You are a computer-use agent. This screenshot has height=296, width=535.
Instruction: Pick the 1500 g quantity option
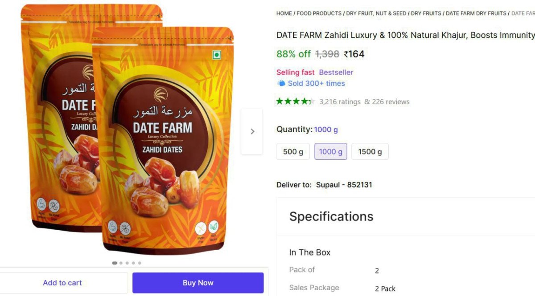(370, 152)
